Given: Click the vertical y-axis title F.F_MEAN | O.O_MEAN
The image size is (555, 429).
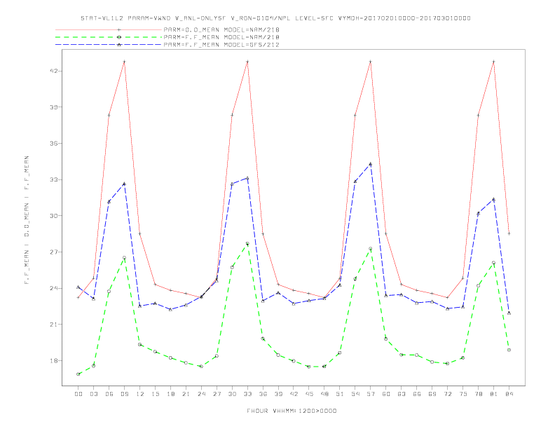Looking at the screenshot, I should 27,220.
